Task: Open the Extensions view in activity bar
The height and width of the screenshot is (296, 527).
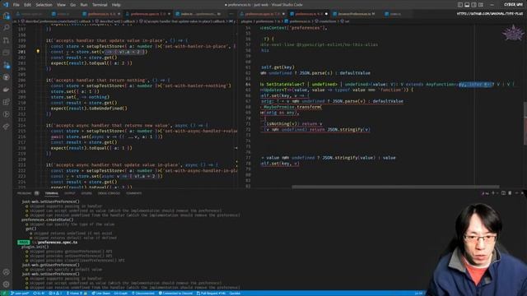Action: point(6,102)
